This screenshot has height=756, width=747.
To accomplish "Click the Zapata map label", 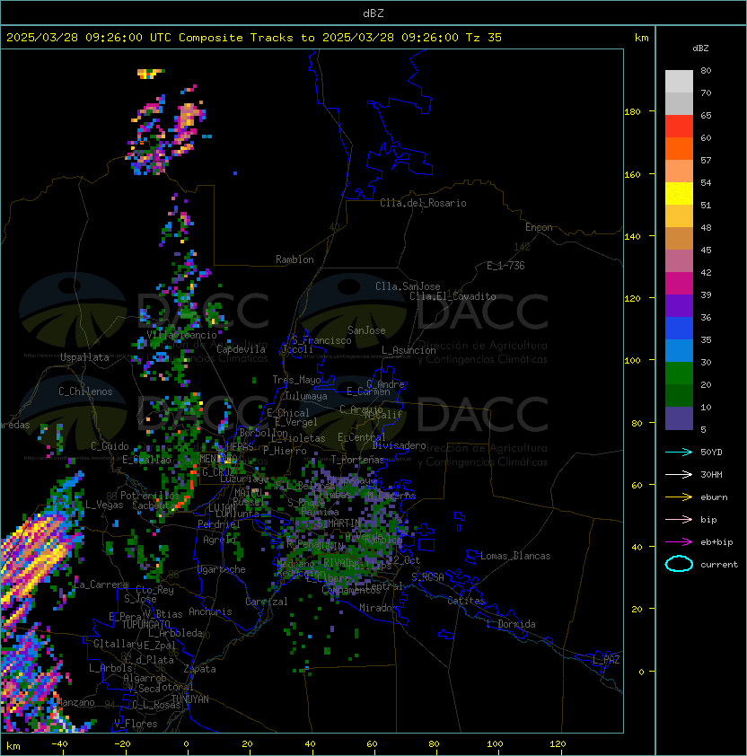I will pyautogui.click(x=199, y=669).
